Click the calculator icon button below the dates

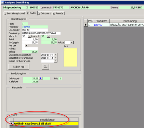point(45,67)
